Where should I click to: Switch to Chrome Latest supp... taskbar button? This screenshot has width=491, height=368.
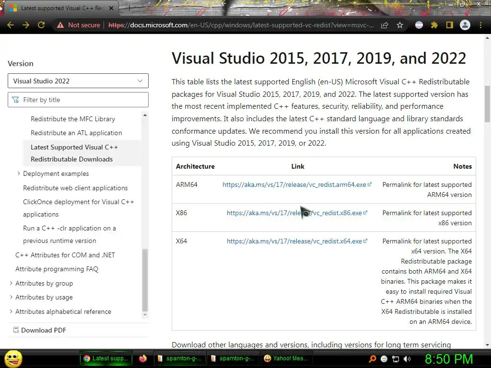tap(106, 358)
